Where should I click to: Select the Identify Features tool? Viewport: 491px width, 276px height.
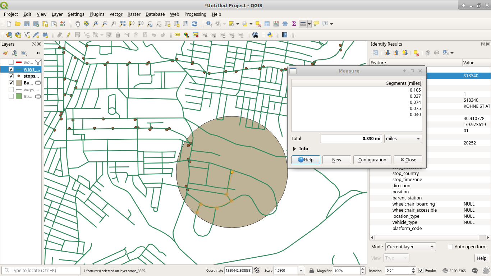coord(209,24)
